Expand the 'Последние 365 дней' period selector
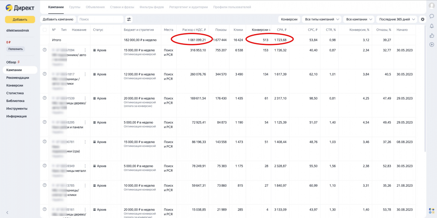 tap(397, 19)
